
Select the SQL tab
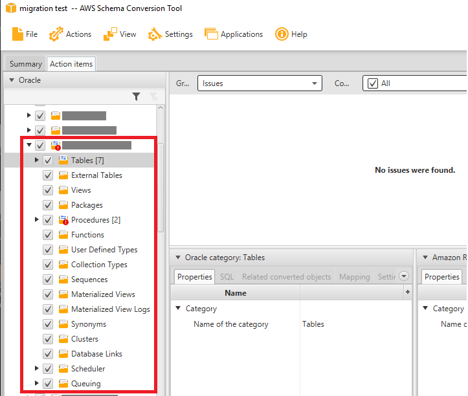pyautogui.click(x=227, y=277)
